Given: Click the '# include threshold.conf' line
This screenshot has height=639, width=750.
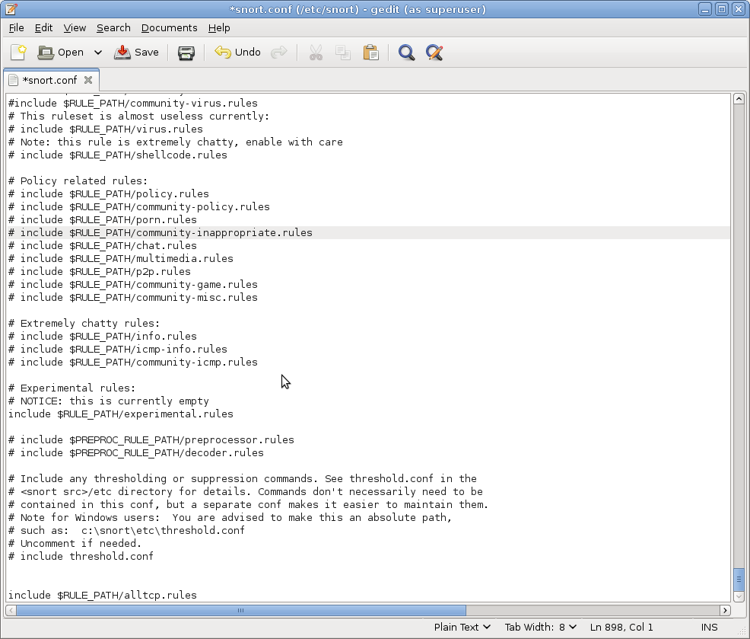Looking at the screenshot, I should point(81,556).
